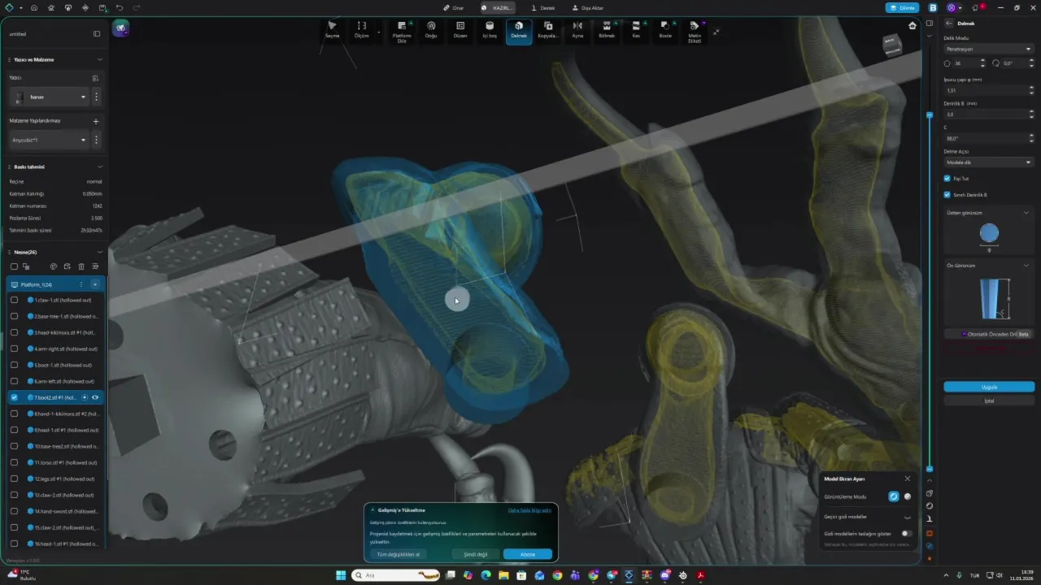
Task: Select the Seçme selection tool
Action: [x=332, y=30]
